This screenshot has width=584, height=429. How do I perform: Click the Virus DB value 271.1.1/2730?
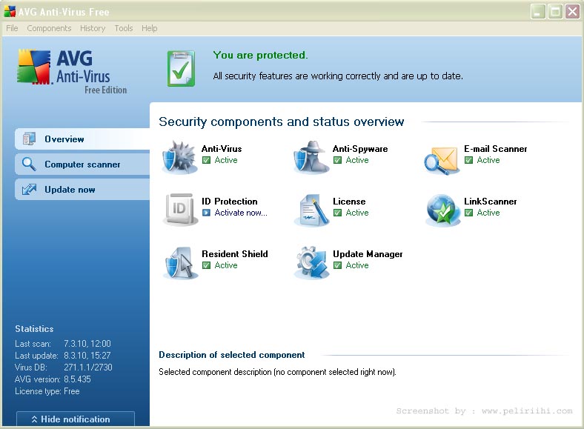88,368
